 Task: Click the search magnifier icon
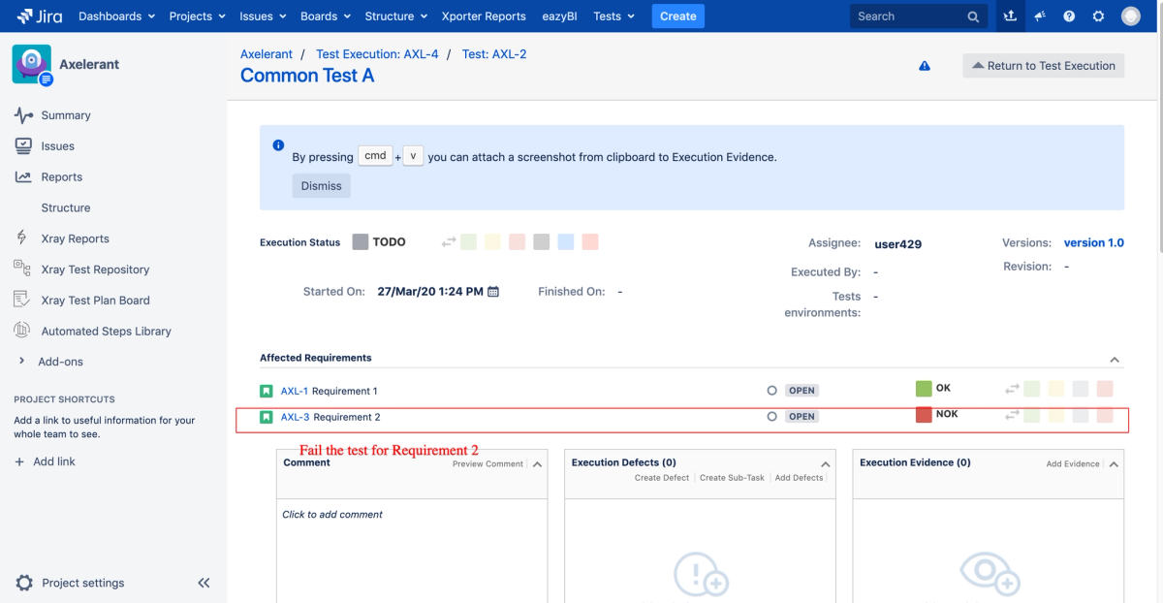(x=973, y=16)
